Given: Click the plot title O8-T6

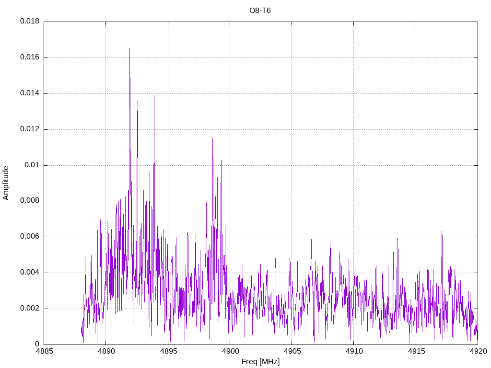Looking at the screenshot, I should click(260, 11).
